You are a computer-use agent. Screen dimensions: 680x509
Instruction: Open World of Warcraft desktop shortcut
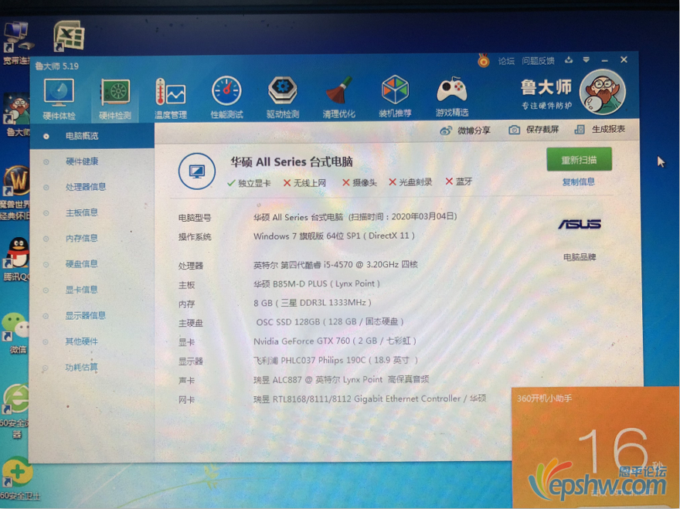[15, 192]
